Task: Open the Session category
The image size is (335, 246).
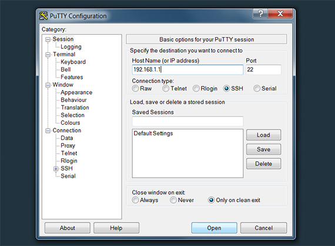Action: coord(63,39)
